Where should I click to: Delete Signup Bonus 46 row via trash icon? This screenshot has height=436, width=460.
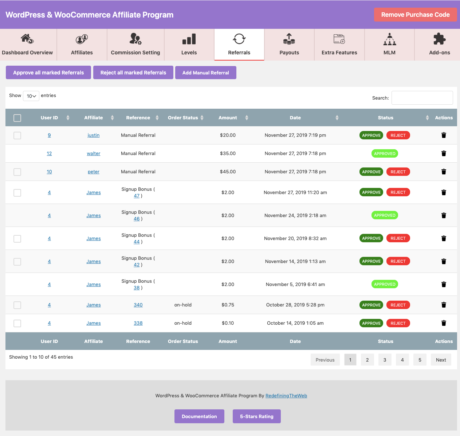(x=444, y=215)
